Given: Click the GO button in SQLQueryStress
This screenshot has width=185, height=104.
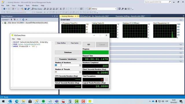Looking at the screenshot, I should tap(89, 44).
